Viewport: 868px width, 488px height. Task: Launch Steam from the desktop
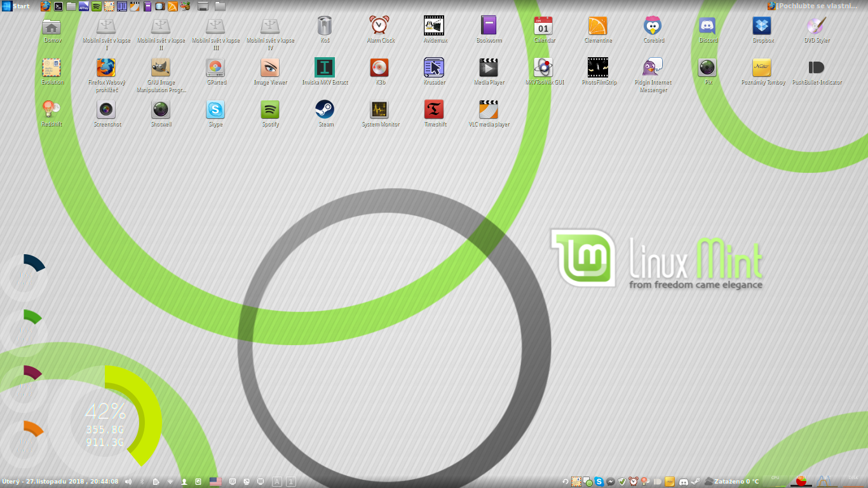click(x=325, y=113)
